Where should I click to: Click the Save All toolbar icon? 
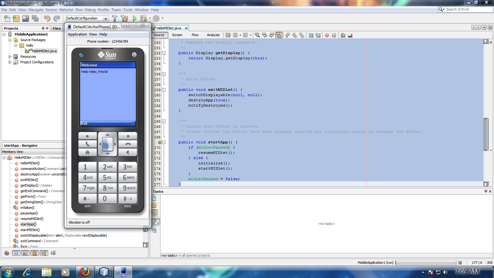(x=35, y=18)
